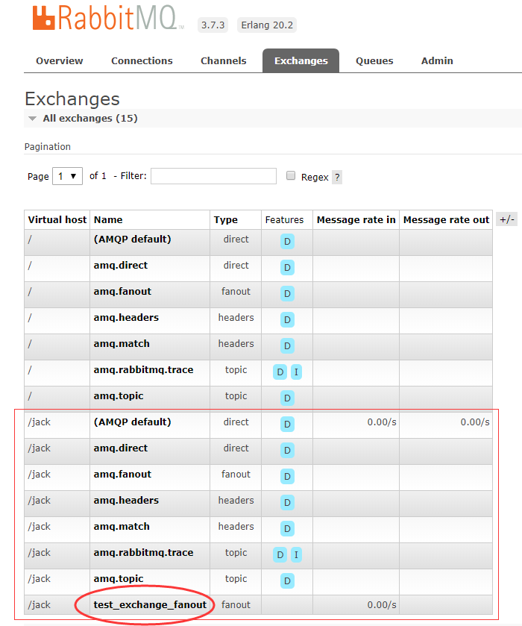Open the test_exchange_fanout exchange

(150, 605)
